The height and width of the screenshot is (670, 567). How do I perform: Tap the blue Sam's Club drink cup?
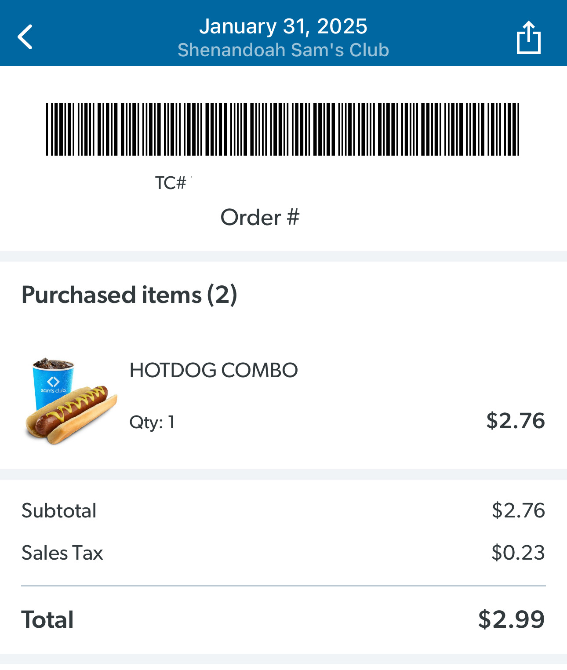[53, 378]
